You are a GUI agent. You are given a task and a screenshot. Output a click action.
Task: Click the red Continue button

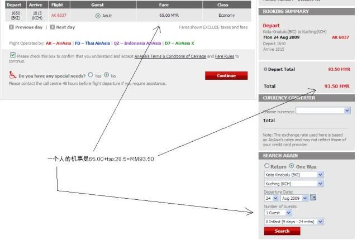coord(226,75)
